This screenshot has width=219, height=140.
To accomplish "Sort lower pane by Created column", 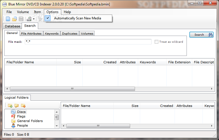I will 157,106.
